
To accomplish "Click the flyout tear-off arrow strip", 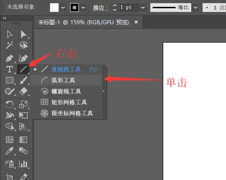I will (104, 91).
